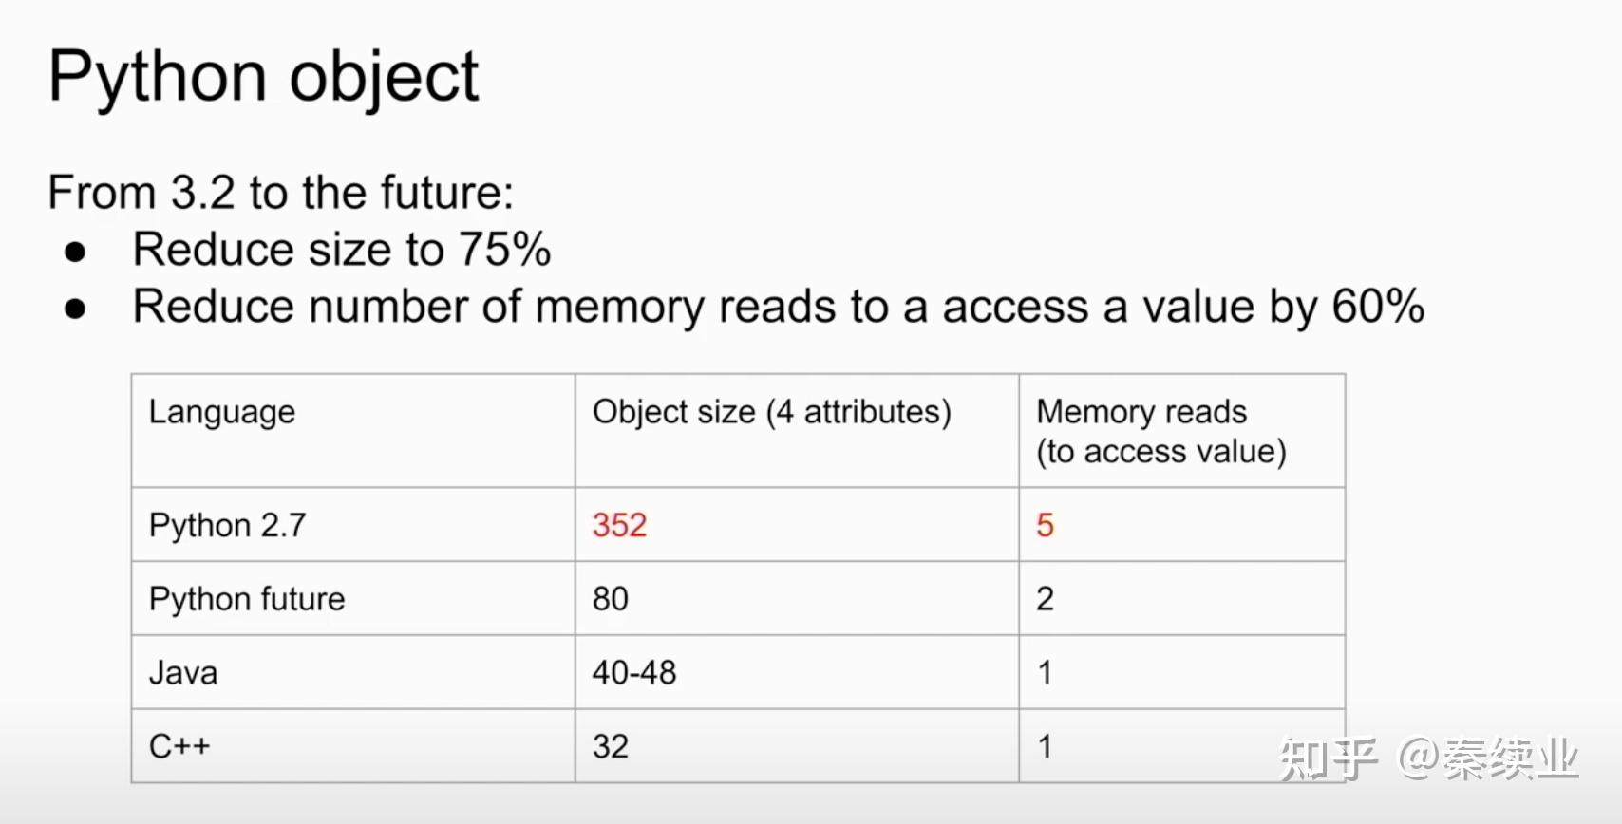Image resolution: width=1622 pixels, height=824 pixels.
Task: Click the Java row memory reads value
Action: [x=1045, y=673]
